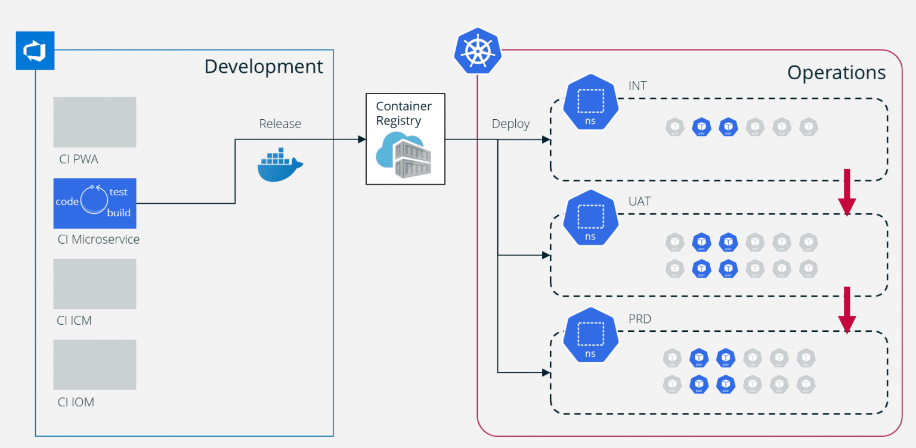Screen dimensions: 916x448
Task: Select the INT namespace hexagon icon
Action: click(589, 101)
